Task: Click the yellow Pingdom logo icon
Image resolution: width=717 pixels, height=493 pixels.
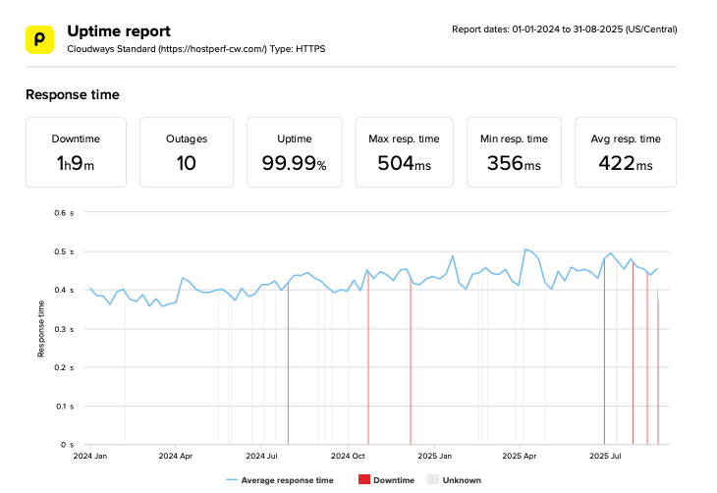Action: coord(39,39)
